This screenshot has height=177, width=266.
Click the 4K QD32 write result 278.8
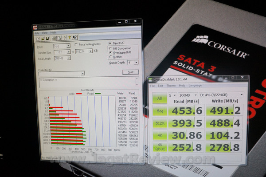(224, 147)
